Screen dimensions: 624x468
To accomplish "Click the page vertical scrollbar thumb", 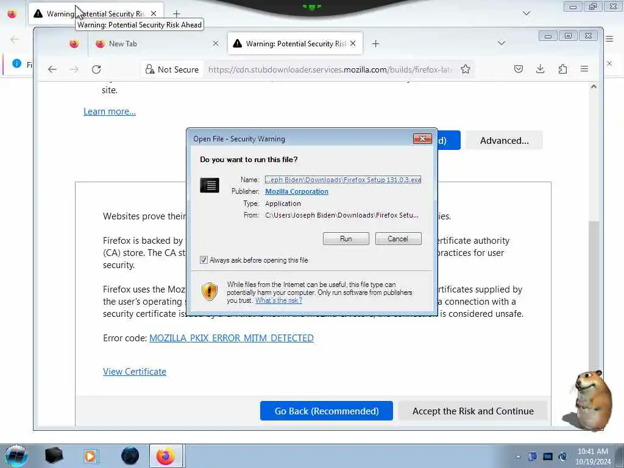I will 594,297.
